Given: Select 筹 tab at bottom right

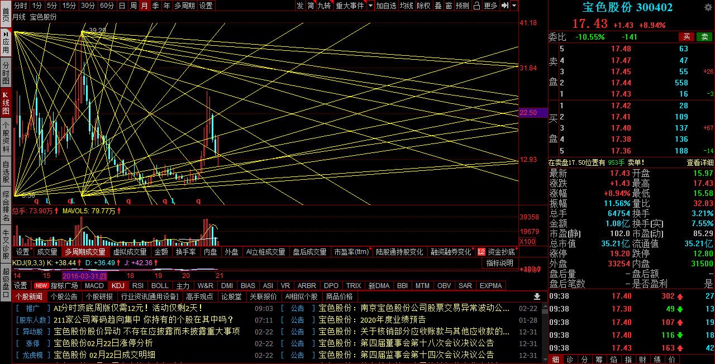Looking at the screenshot, I should tap(598, 359).
